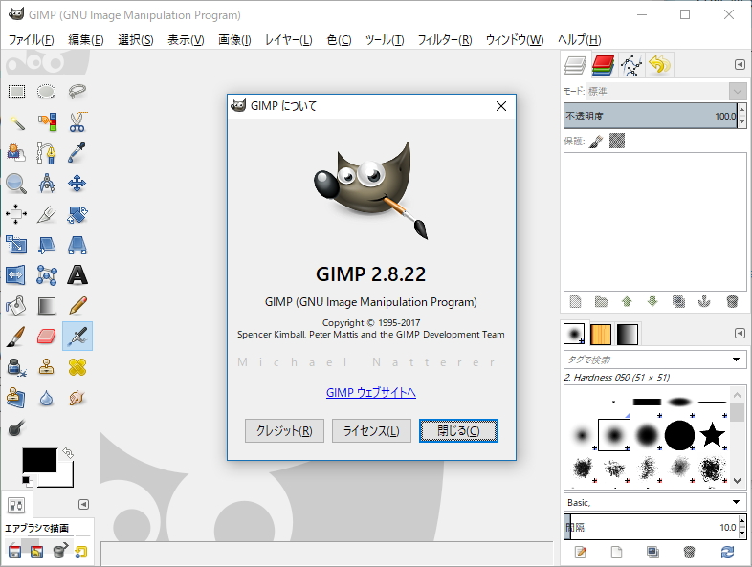Select the Clone stamp tool
The height and width of the screenshot is (567, 752).
tap(47, 367)
